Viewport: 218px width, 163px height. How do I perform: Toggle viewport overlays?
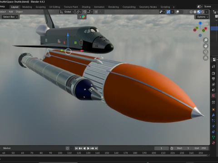tap(177, 12)
